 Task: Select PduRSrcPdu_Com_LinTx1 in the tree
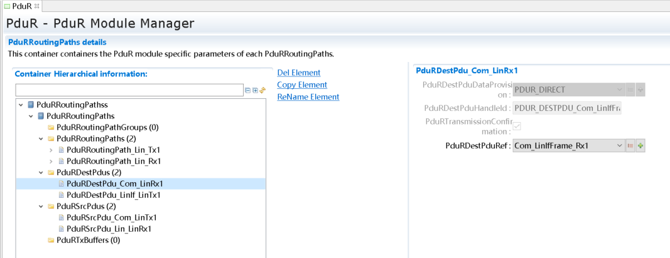tap(111, 217)
